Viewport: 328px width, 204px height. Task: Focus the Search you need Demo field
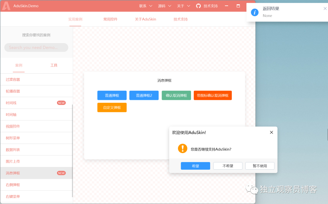(36, 47)
